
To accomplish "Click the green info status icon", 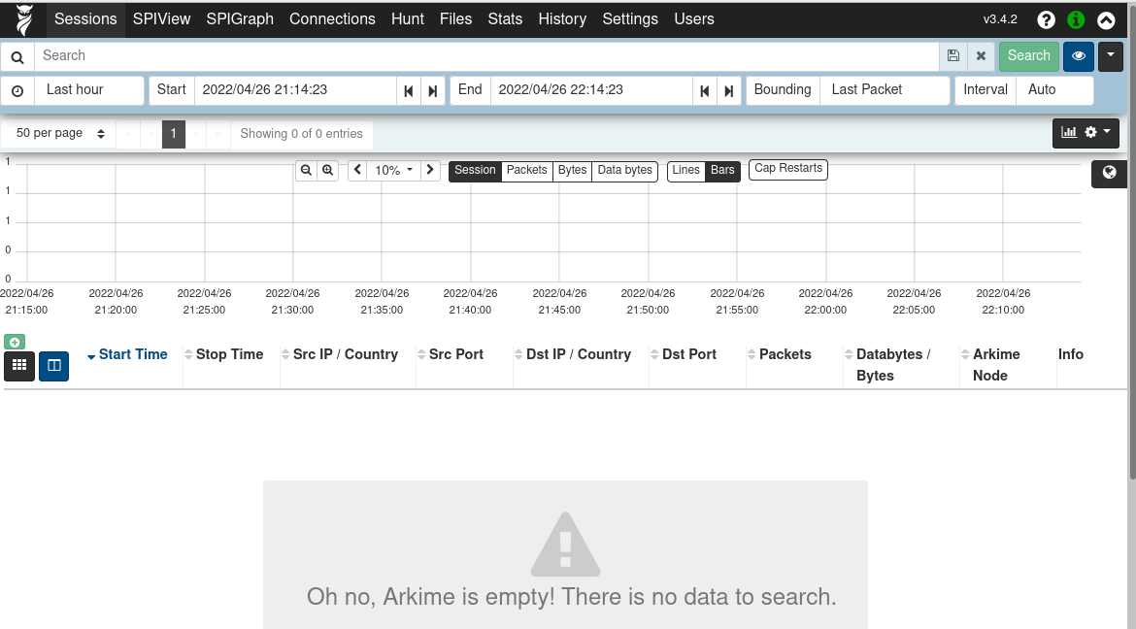I will click(1076, 20).
